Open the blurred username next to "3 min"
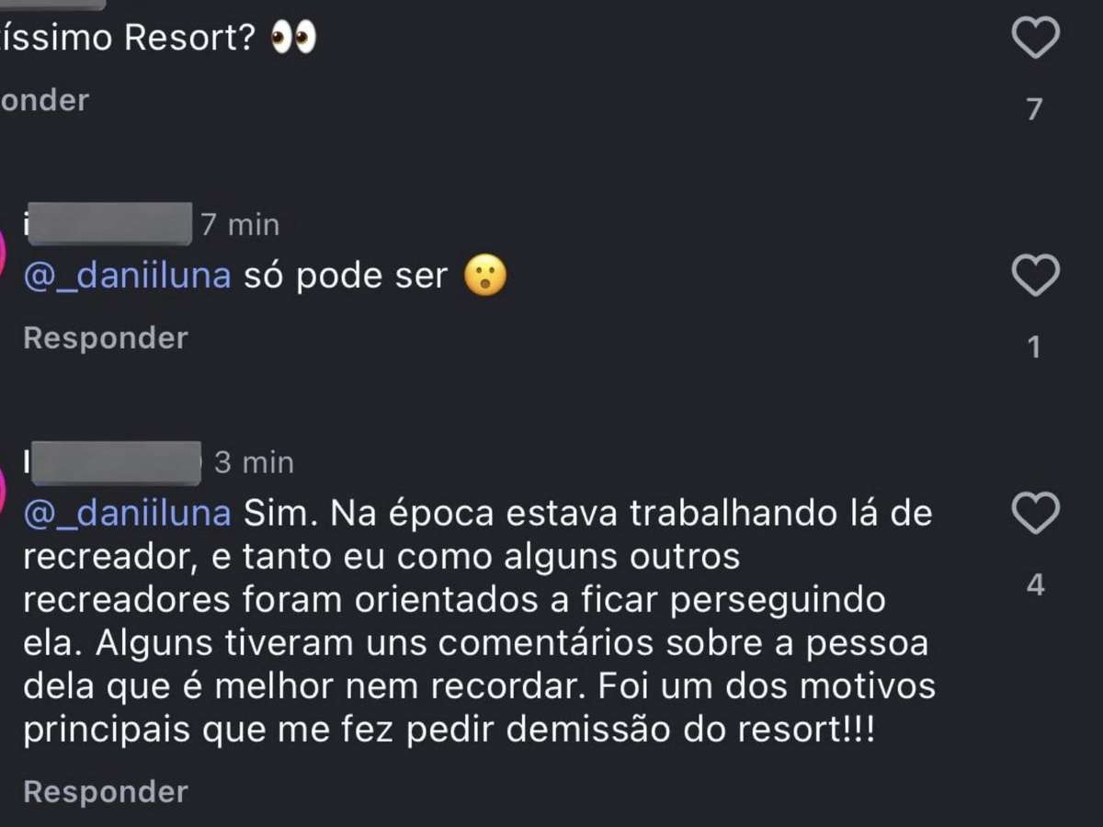Image resolution: width=1103 pixels, height=827 pixels. click(x=113, y=462)
